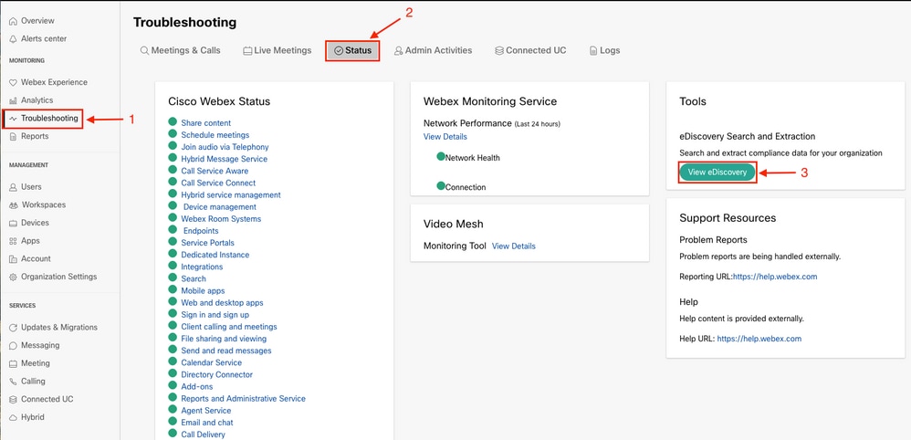Open Send and read messages link
This screenshot has width=911, height=440.
tap(226, 351)
